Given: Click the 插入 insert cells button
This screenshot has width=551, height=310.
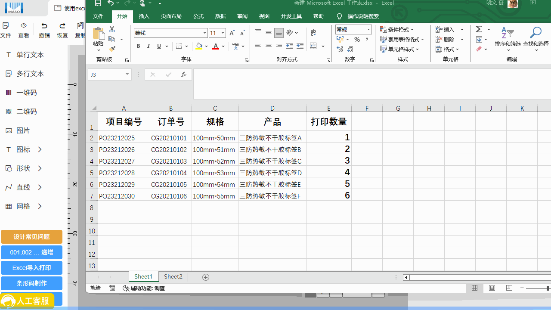Looking at the screenshot, I should 445,29.
